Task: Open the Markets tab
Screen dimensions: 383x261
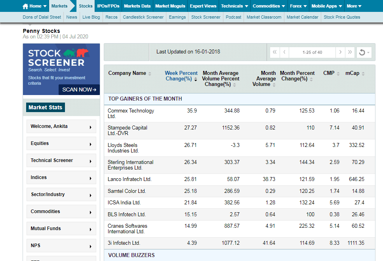Action: (59, 6)
